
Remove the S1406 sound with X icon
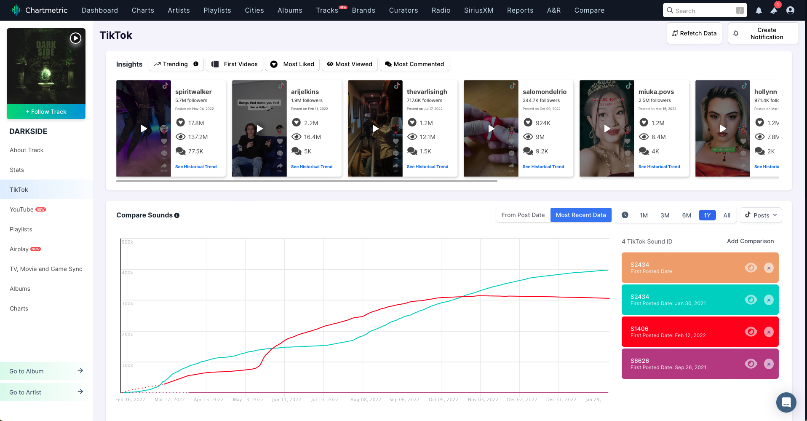pos(769,332)
